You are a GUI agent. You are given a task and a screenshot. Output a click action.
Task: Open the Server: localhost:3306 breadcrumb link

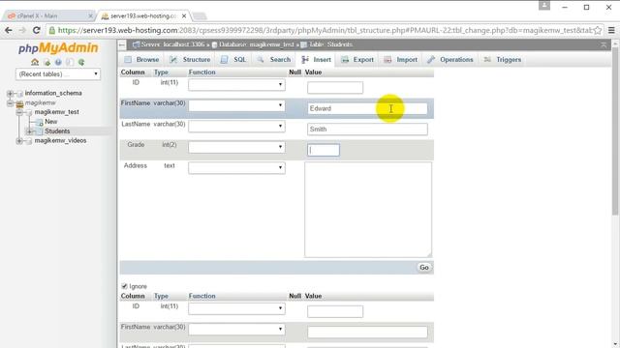coord(172,44)
